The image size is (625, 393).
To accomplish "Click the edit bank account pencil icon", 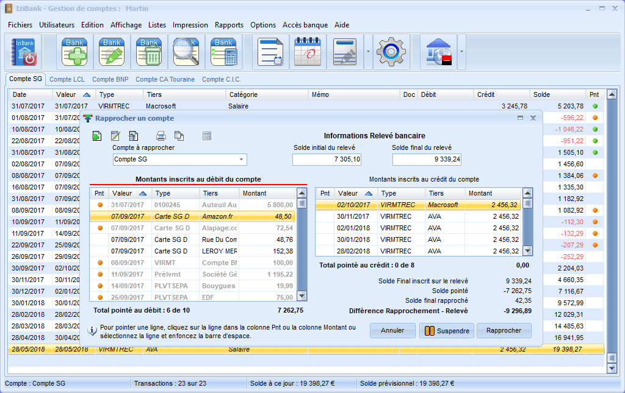I will pyautogui.click(x=112, y=52).
